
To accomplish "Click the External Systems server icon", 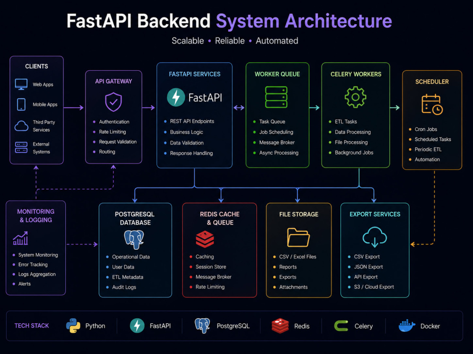I will click(x=21, y=147).
